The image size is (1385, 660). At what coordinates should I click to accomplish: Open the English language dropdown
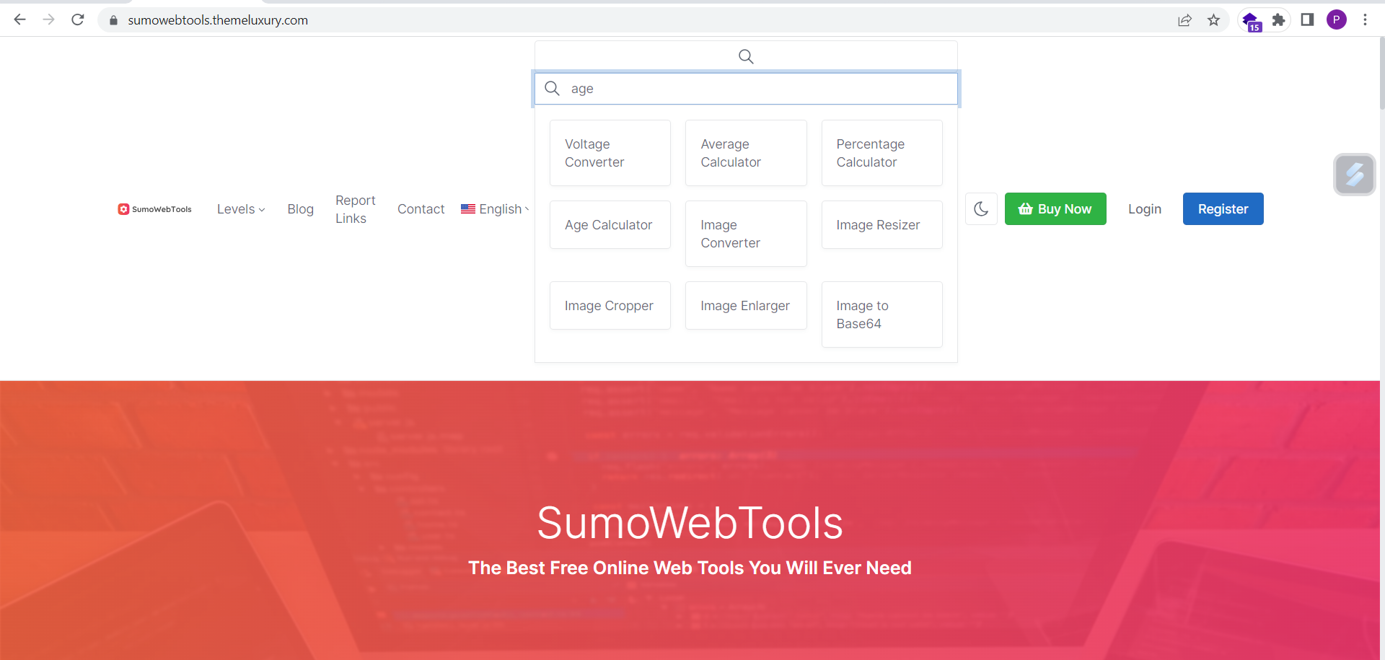tap(495, 209)
